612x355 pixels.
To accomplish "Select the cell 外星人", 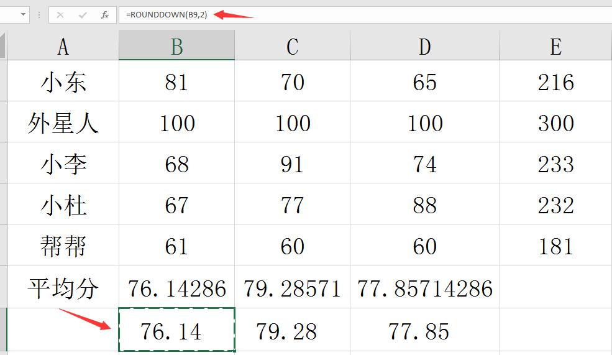I will 63,122.
